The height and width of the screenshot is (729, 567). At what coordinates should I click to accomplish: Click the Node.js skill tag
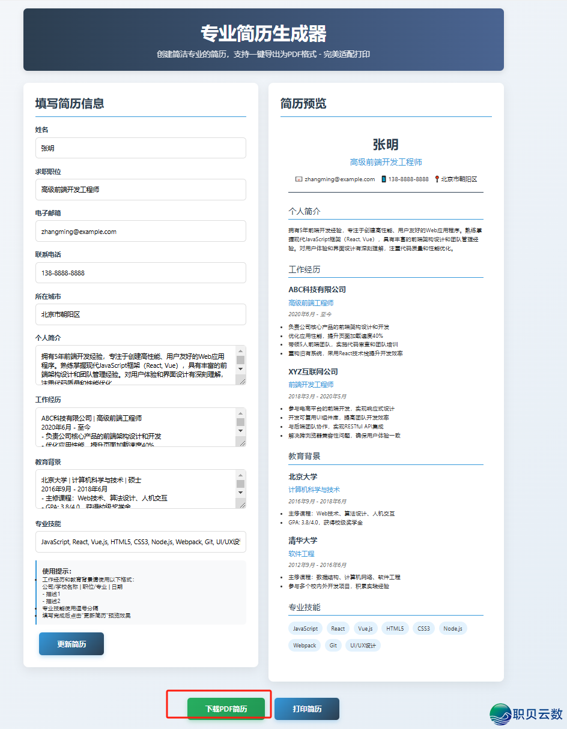(453, 628)
